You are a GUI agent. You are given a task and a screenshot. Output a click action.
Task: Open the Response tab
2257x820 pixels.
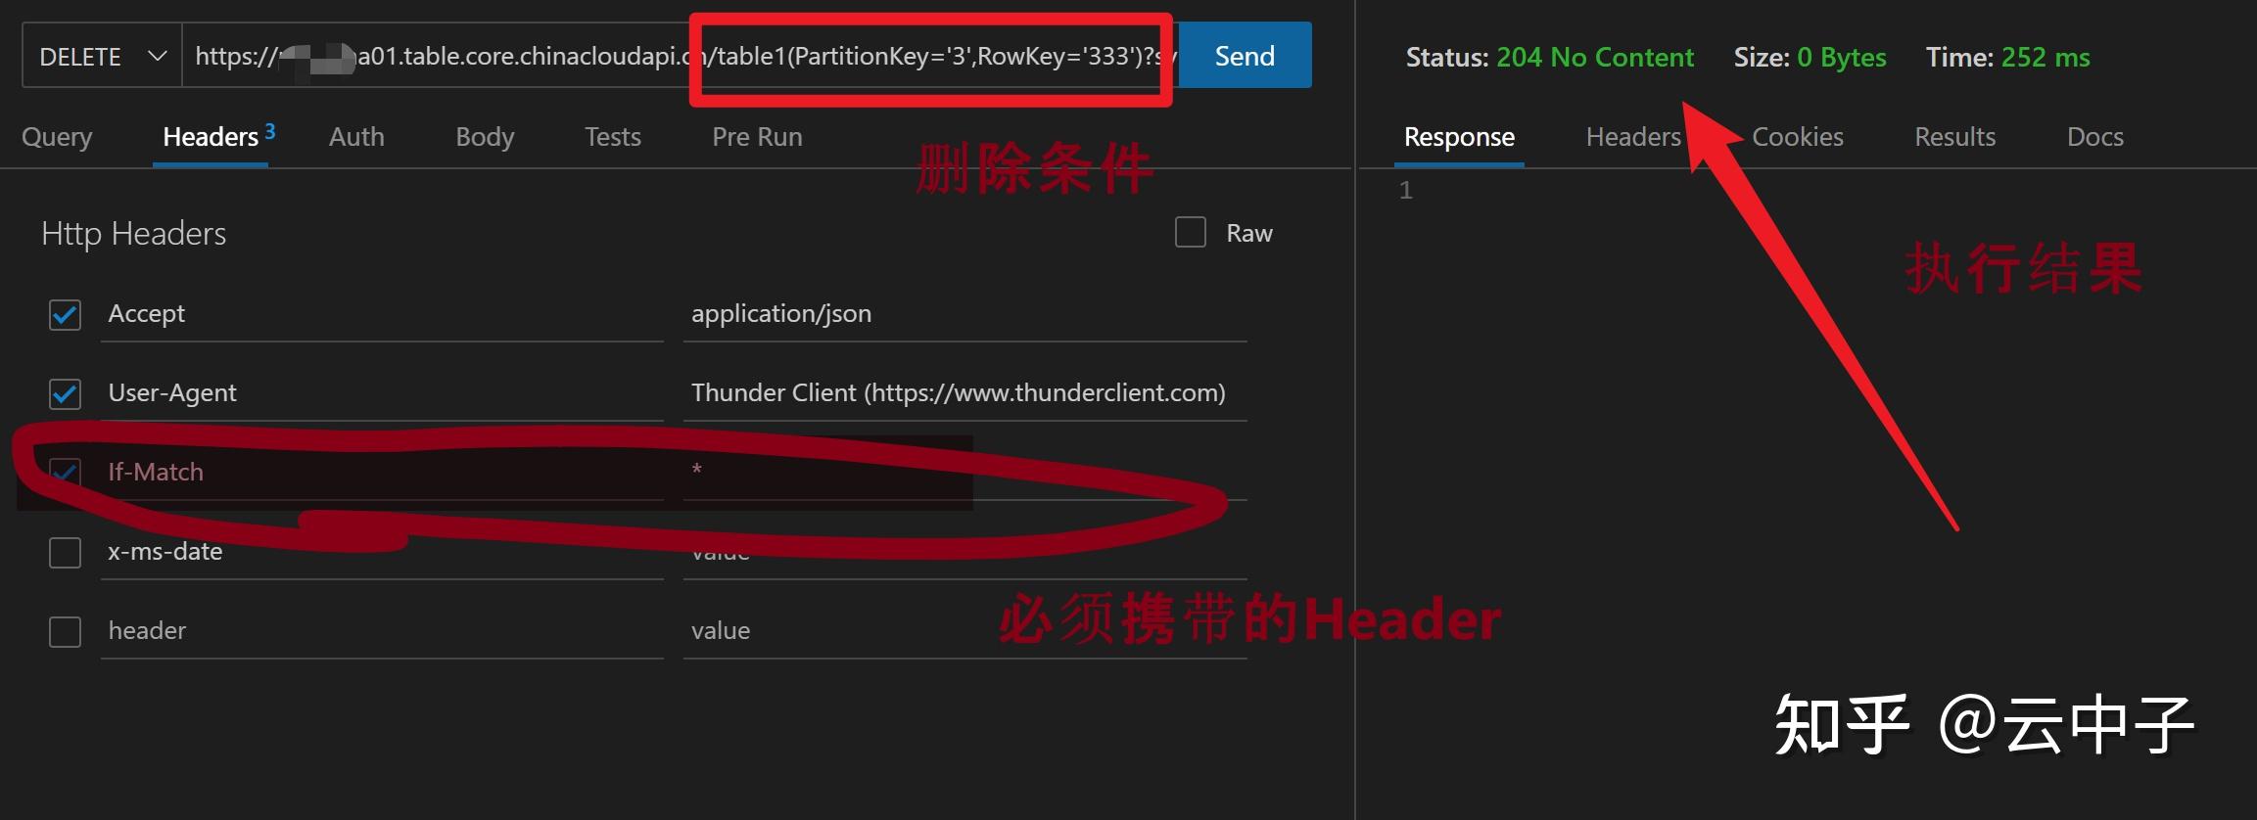point(1459,137)
